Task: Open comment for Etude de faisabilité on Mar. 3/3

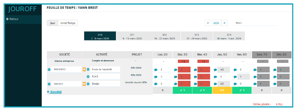Action: [x=176, y=70]
